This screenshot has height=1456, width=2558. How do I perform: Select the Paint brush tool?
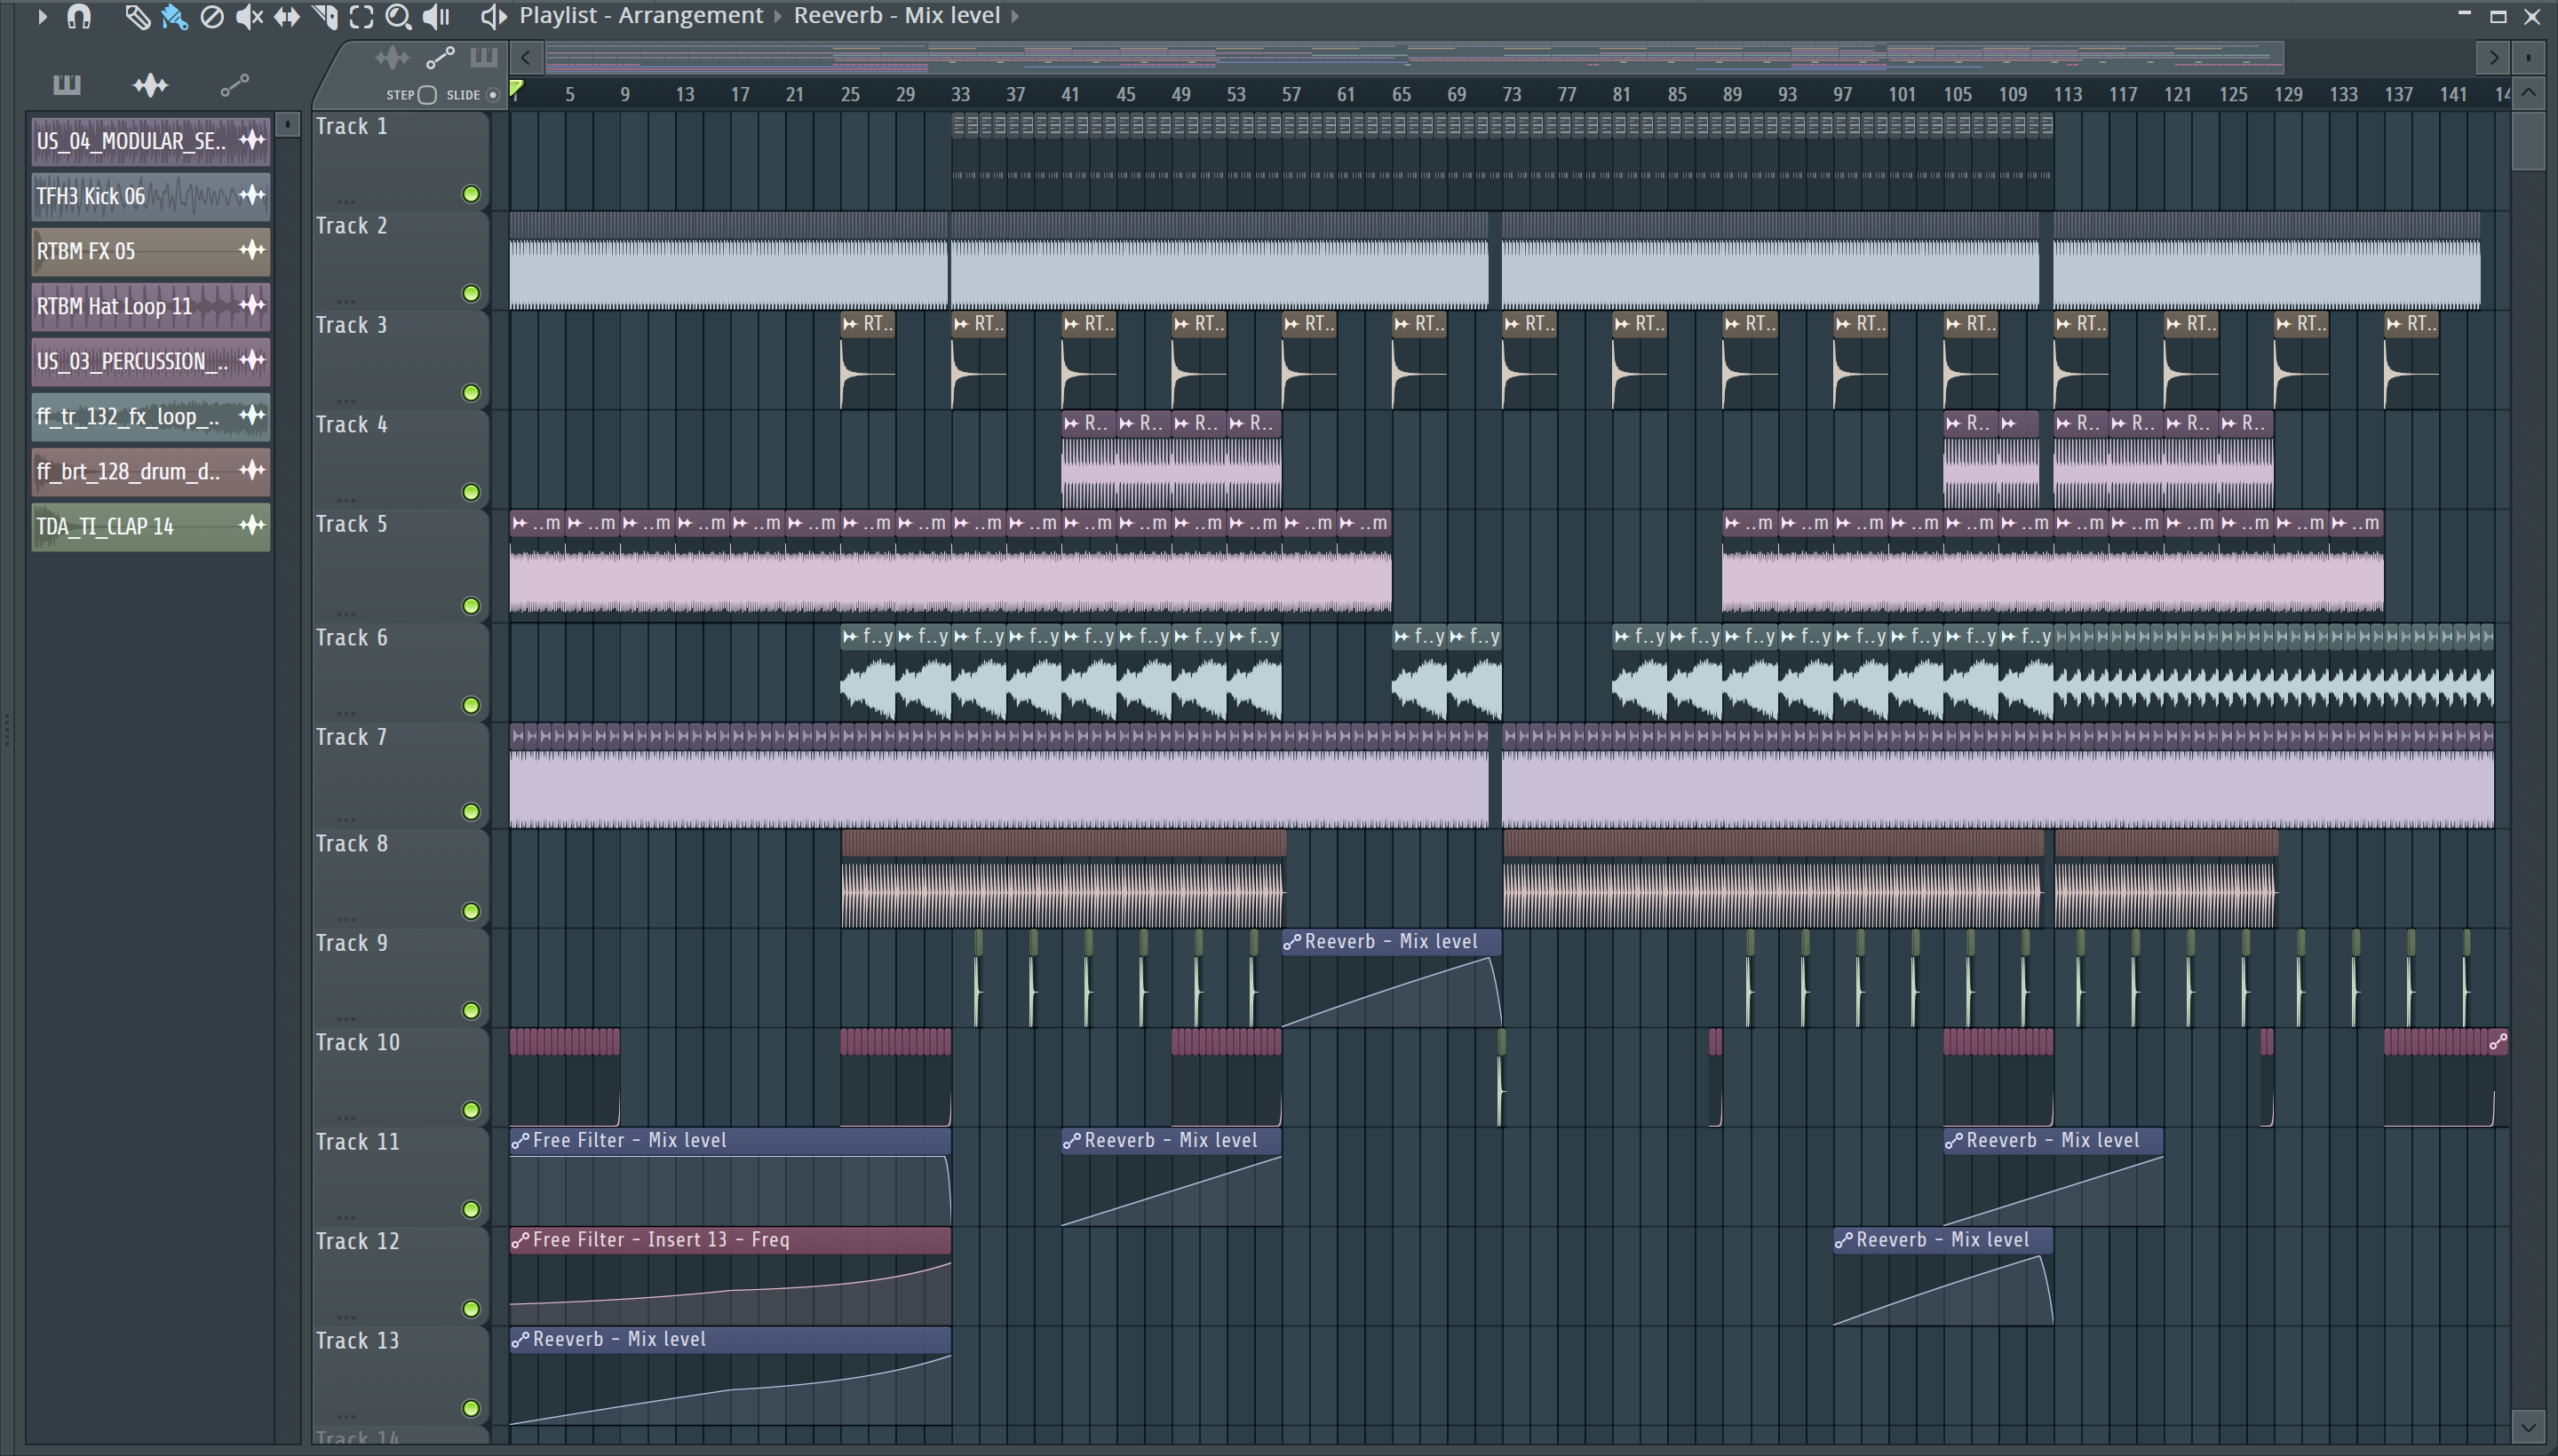174,16
